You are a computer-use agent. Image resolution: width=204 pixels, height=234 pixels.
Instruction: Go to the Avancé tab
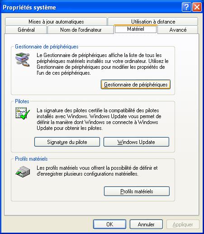(178, 30)
